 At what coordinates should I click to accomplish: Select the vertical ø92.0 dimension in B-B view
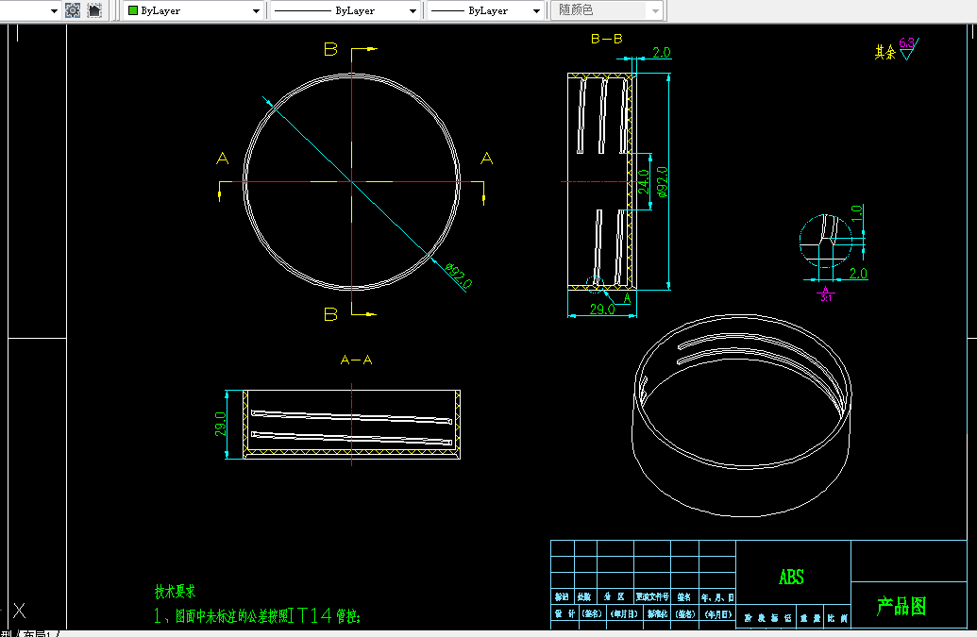point(662,182)
